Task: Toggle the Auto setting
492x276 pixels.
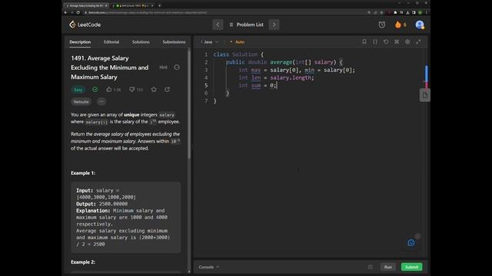Action: [x=238, y=42]
